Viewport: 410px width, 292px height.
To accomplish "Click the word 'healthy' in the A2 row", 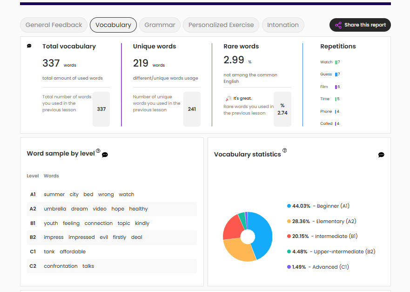I will click(x=138, y=209).
